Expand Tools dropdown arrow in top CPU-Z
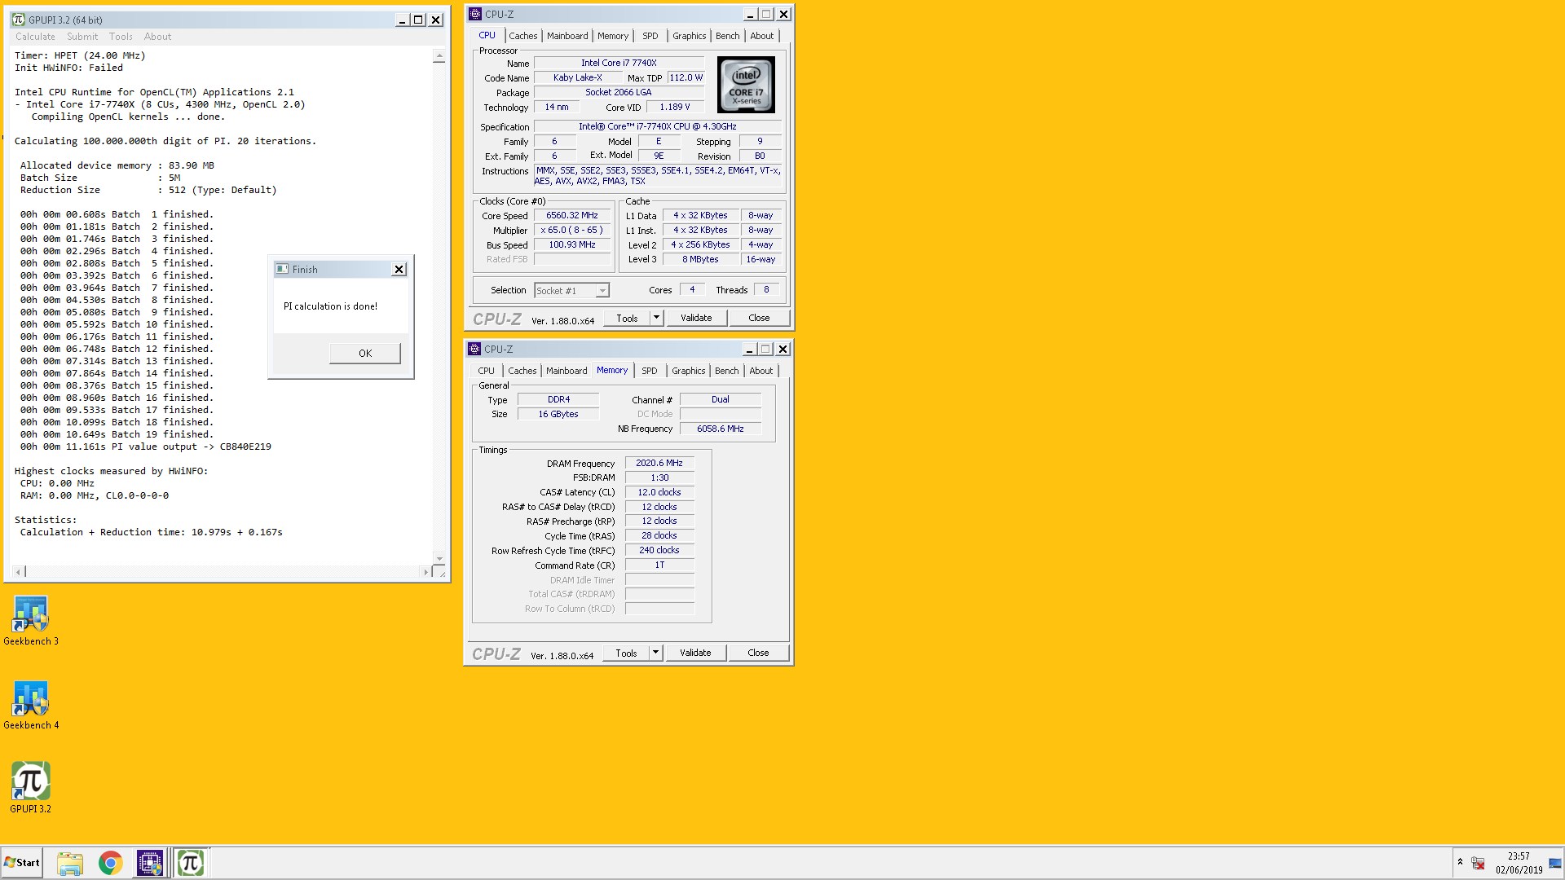The width and height of the screenshot is (1565, 880). (657, 318)
